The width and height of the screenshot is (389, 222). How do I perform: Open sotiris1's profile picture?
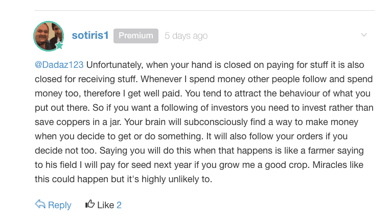click(x=49, y=36)
